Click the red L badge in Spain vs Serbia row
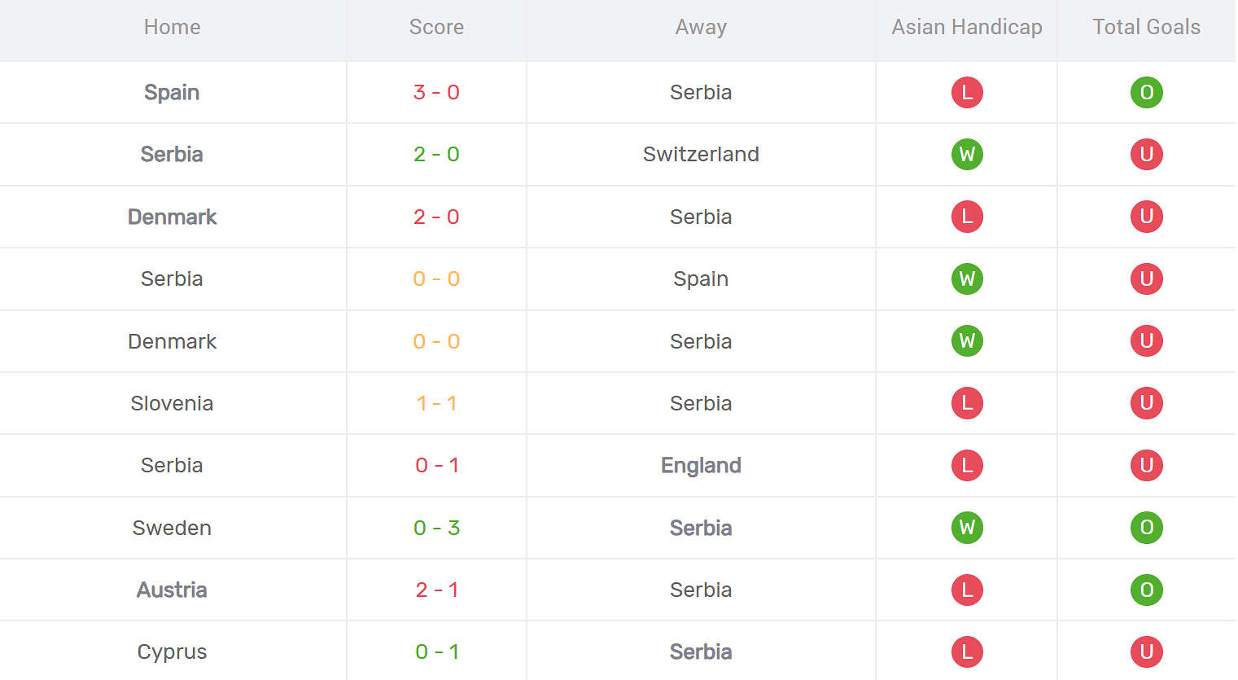The height and width of the screenshot is (680, 1238). pyautogui.click(x=967, y=92)
